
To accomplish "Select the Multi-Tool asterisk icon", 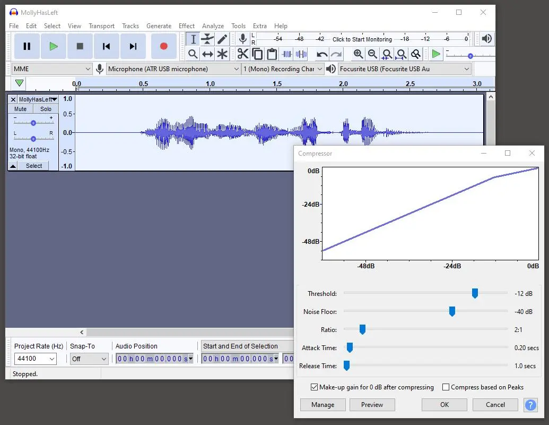I will click(222, 54).
